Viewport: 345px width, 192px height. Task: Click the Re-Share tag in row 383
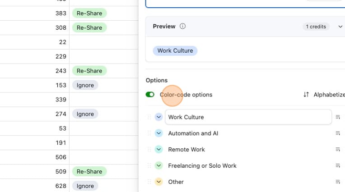pyautogui.click(x=89, y=13)
